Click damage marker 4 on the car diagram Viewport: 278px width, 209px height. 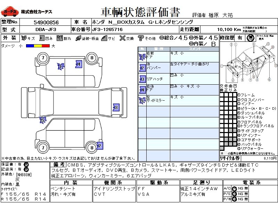[79, 64]
